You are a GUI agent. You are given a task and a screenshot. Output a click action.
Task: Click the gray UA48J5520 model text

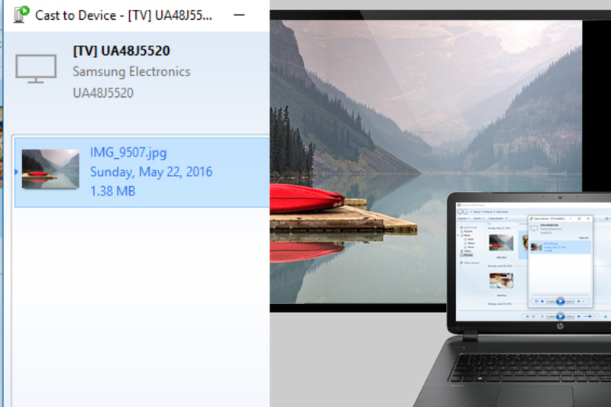(x=103, y=92)
